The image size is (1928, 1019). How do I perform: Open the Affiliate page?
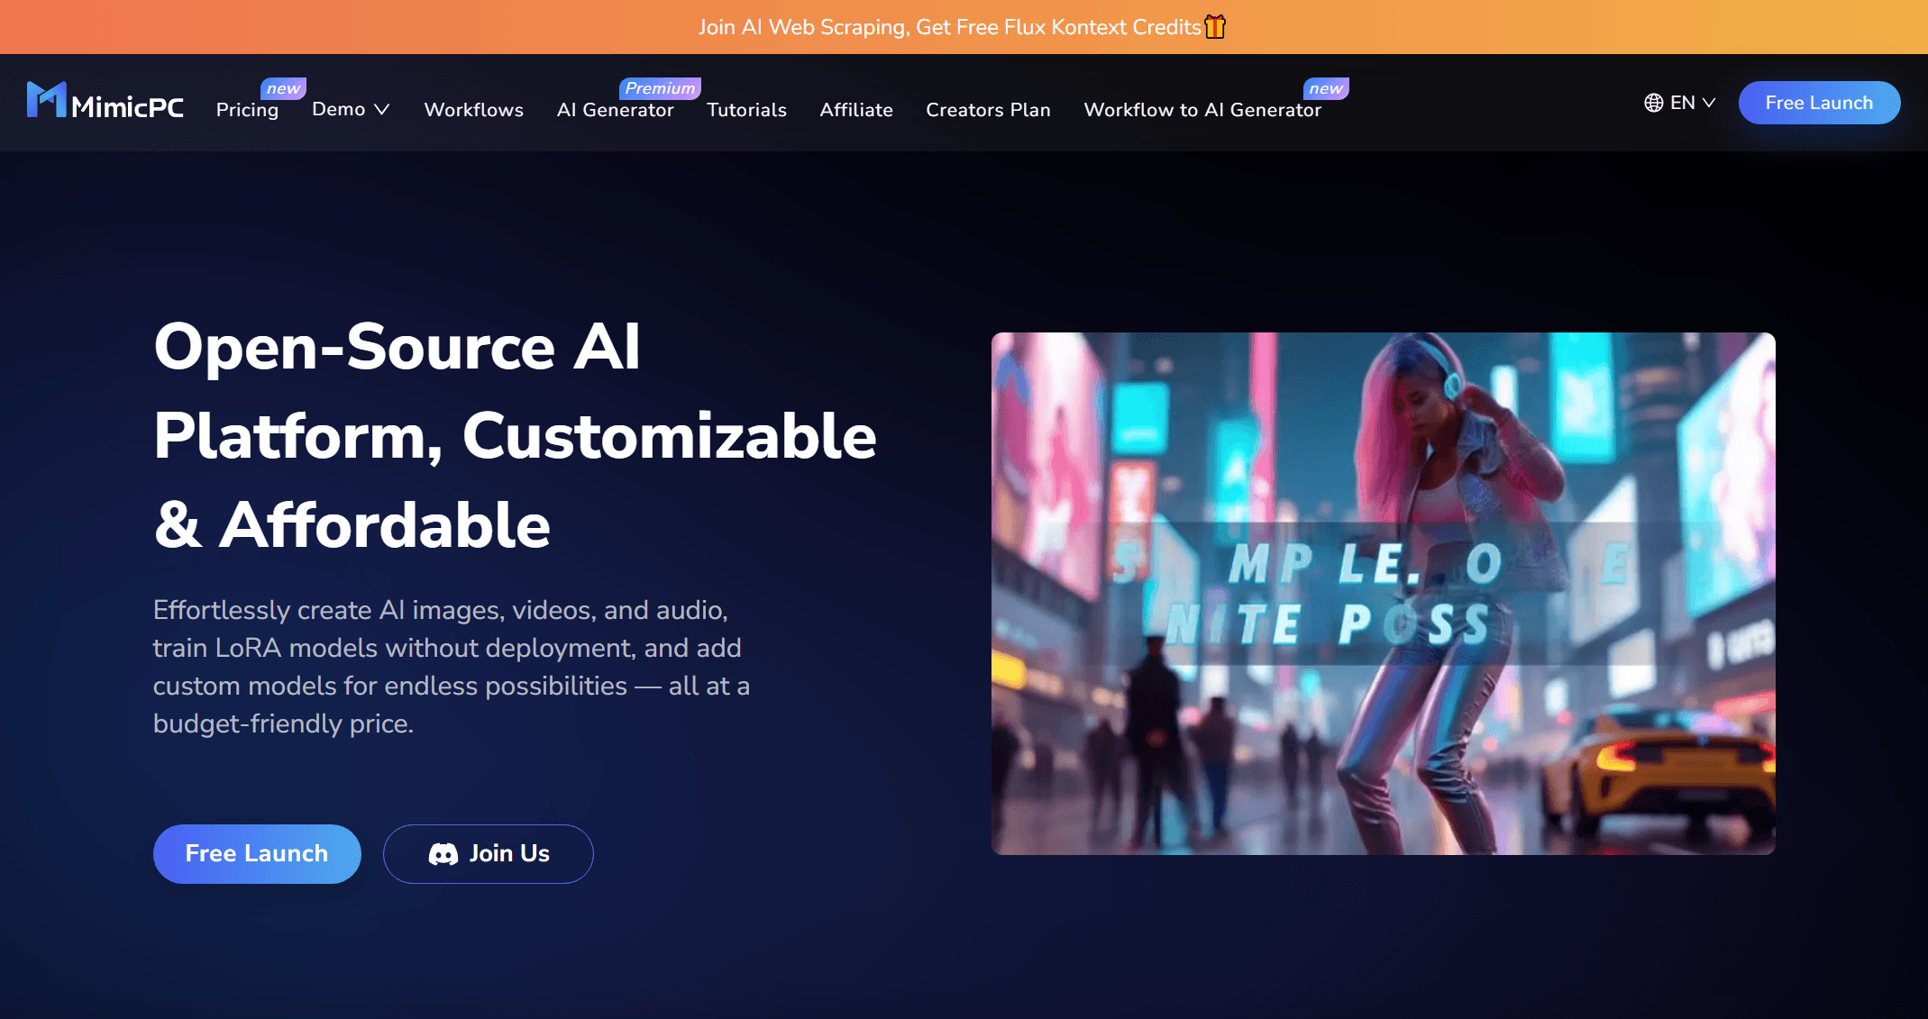tap(855, 110)
